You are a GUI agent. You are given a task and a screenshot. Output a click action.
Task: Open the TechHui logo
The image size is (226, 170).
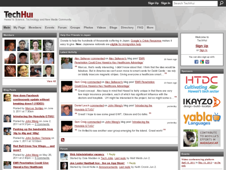tap(18, 14)
